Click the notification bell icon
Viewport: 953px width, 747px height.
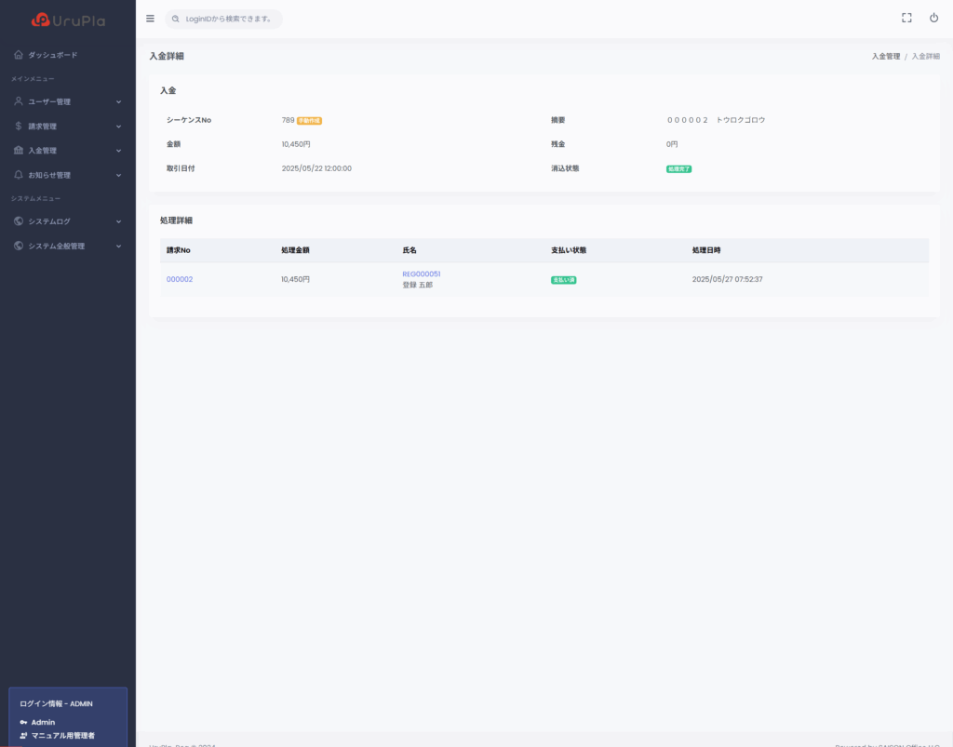(19, 175)
